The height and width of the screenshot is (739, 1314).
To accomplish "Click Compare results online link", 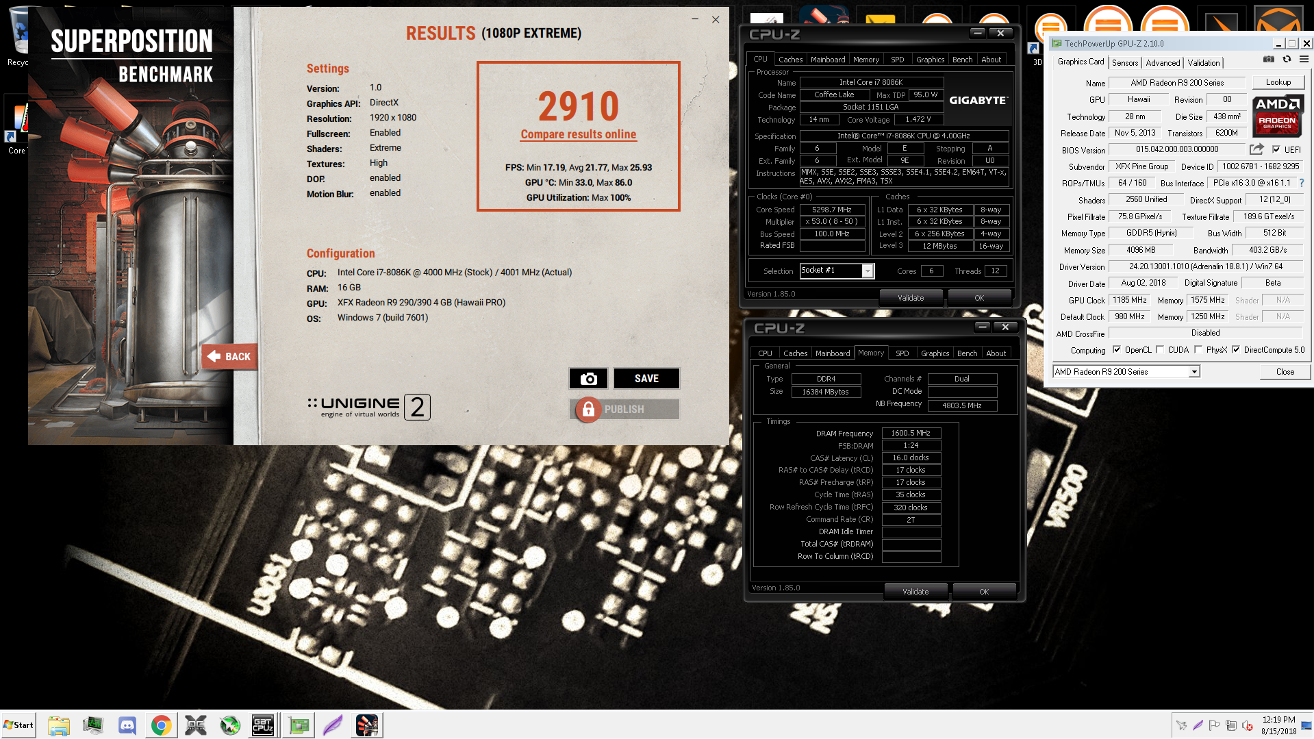I will 579,134.
